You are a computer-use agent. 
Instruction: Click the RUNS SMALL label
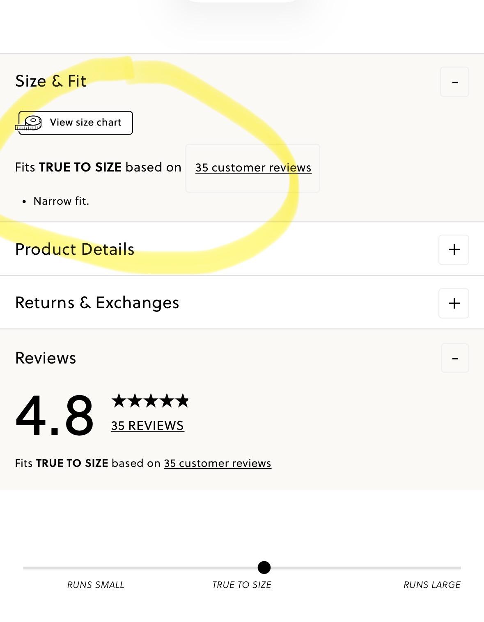[x=96, y=585]
